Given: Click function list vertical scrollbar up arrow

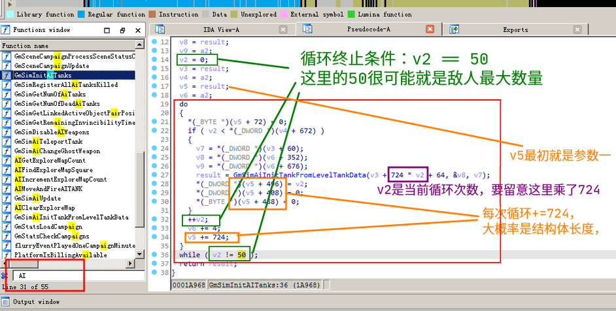Looking at the screenshot, I should click(x=140, y=45).
